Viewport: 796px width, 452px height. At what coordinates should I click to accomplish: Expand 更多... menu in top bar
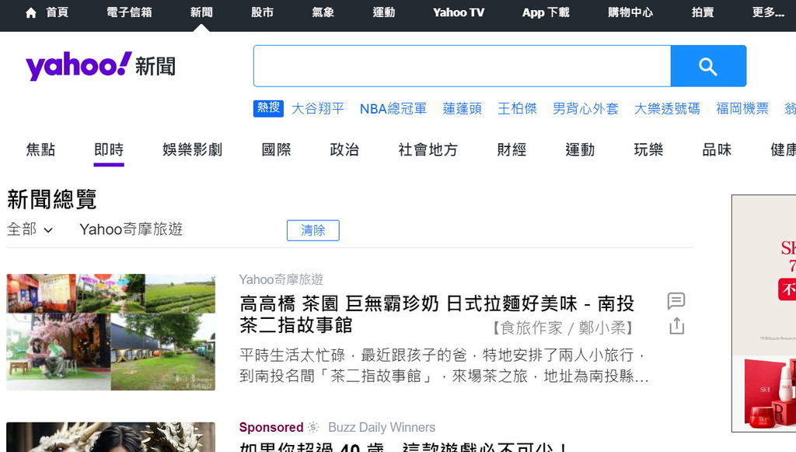768,12
